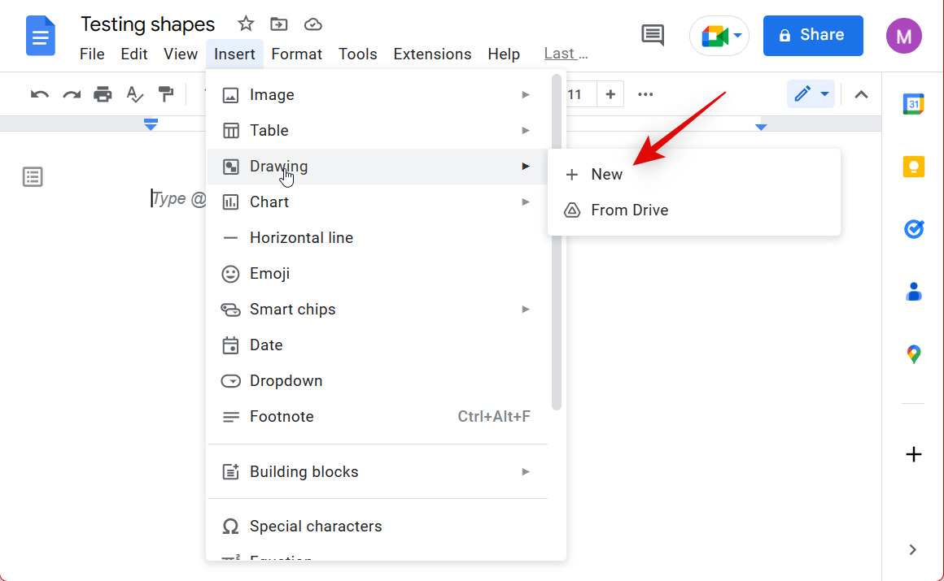Viewport: 944px width, 581px height.
Task: Click Get add-ons plus icon
Action: tap(914, 454)
